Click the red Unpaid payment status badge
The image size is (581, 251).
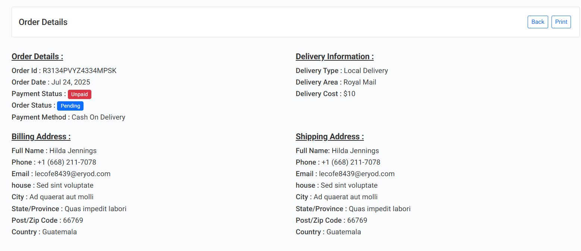coord(79,94)
